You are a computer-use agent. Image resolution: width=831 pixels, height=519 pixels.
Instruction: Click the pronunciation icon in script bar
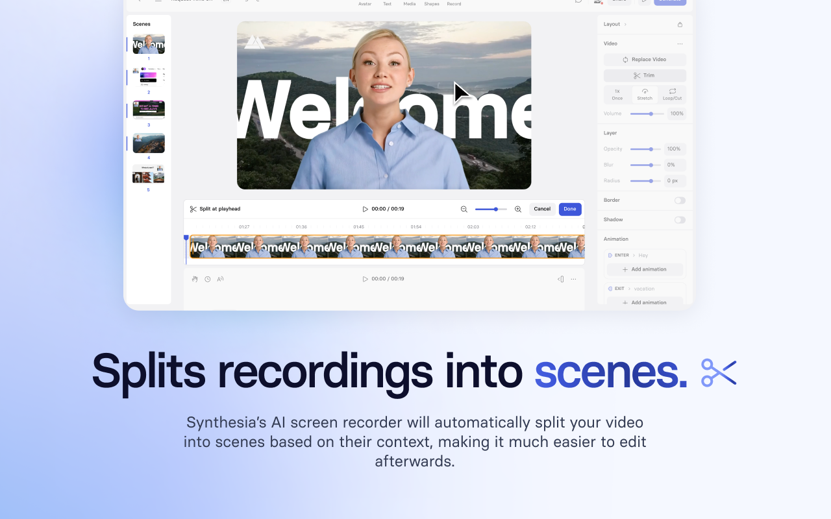pos(221,279)
